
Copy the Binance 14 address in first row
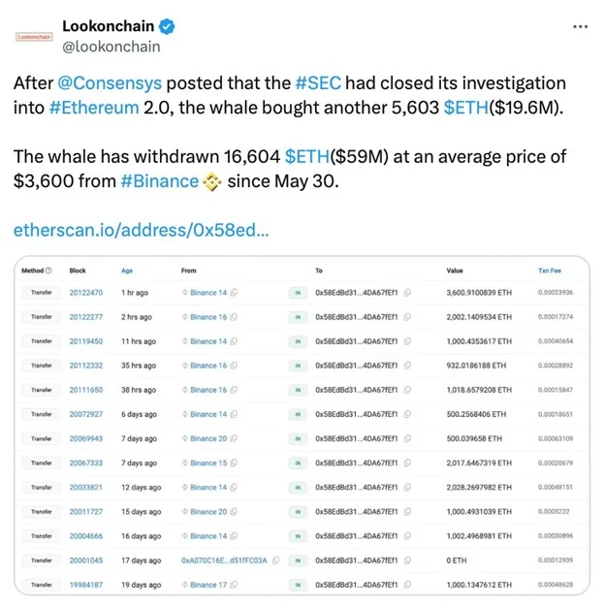234,293
